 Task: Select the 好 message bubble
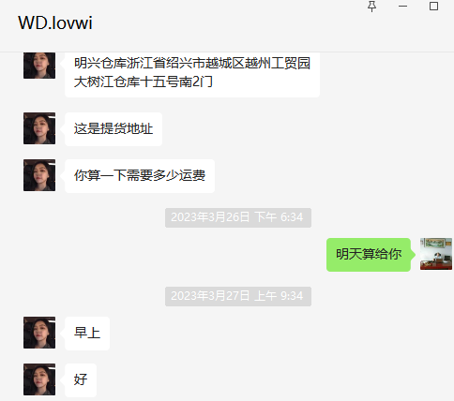81,380
